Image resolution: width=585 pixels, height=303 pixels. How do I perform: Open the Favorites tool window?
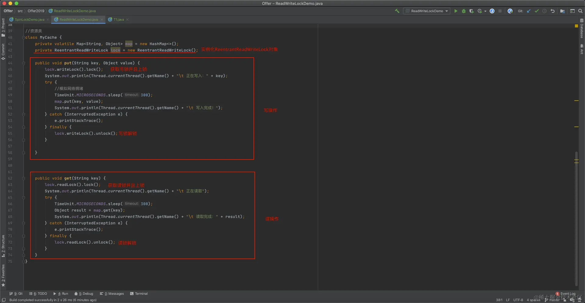tap(3, 276)
